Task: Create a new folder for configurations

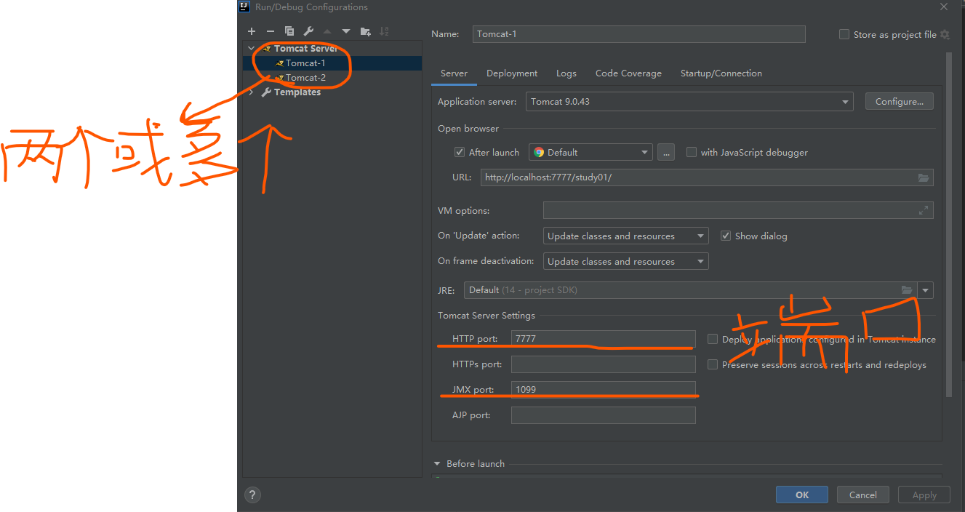Action: 365,31
